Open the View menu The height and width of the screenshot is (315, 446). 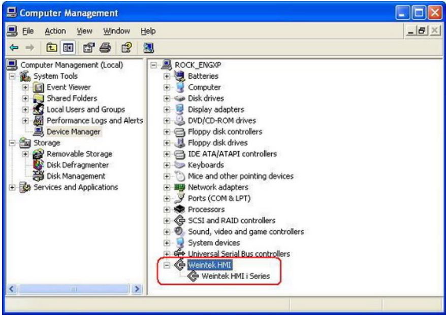[84, 31]
